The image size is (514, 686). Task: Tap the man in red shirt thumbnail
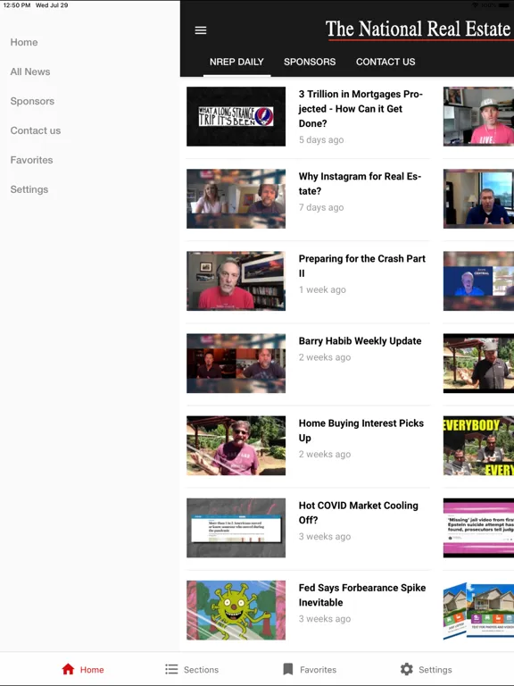pos(236,280)
